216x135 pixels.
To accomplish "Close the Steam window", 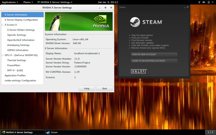I will pos(188,7).
